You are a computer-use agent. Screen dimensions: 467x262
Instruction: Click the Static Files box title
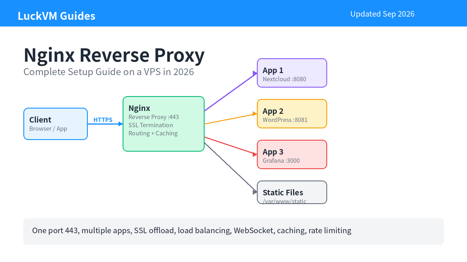(283, 192)
